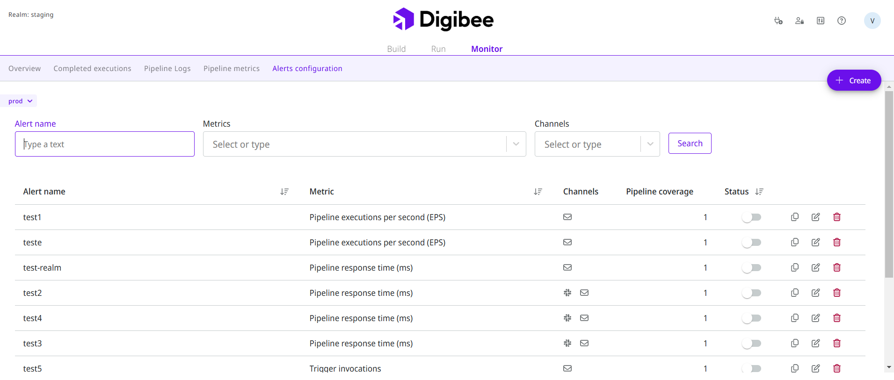The height and width of the screenshot is (380, 894).
Task: Click the Slack channel icon for test2
Action: point(567,293)
